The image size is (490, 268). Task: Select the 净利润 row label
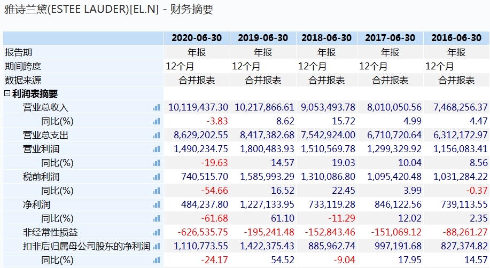[36, 204]
